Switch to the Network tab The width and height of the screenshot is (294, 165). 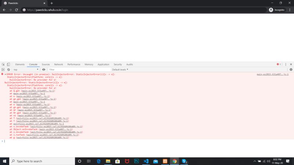(58, 65)
